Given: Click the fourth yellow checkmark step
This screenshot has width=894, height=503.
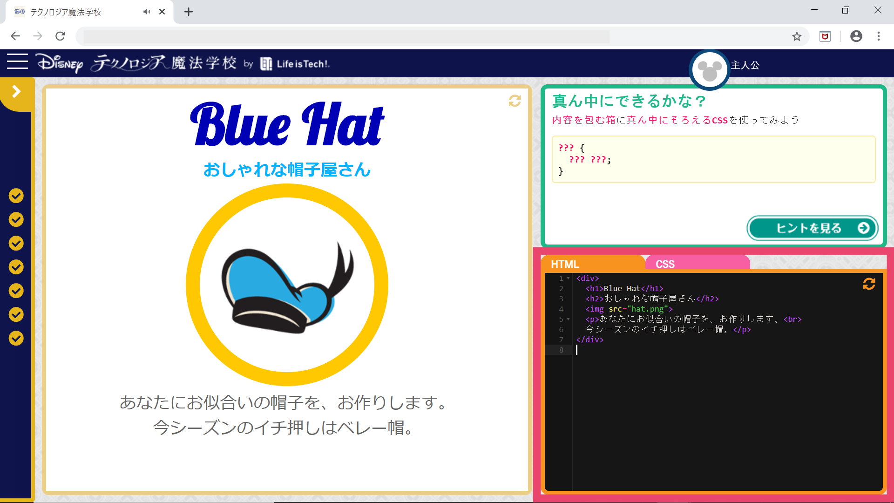Looking at the screenshot, I should click(16, 267).
